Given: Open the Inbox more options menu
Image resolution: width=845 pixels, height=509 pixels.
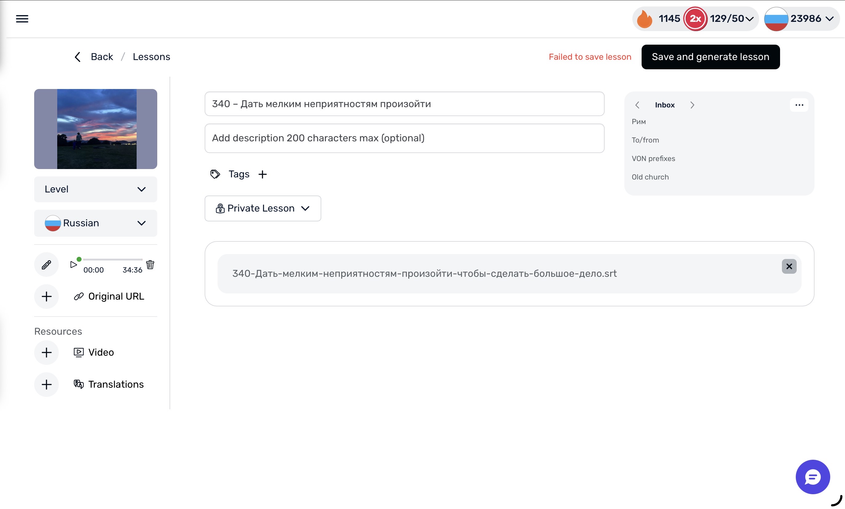Looking at the screenshot, I should pyautogui.click(x=799, y=105).
